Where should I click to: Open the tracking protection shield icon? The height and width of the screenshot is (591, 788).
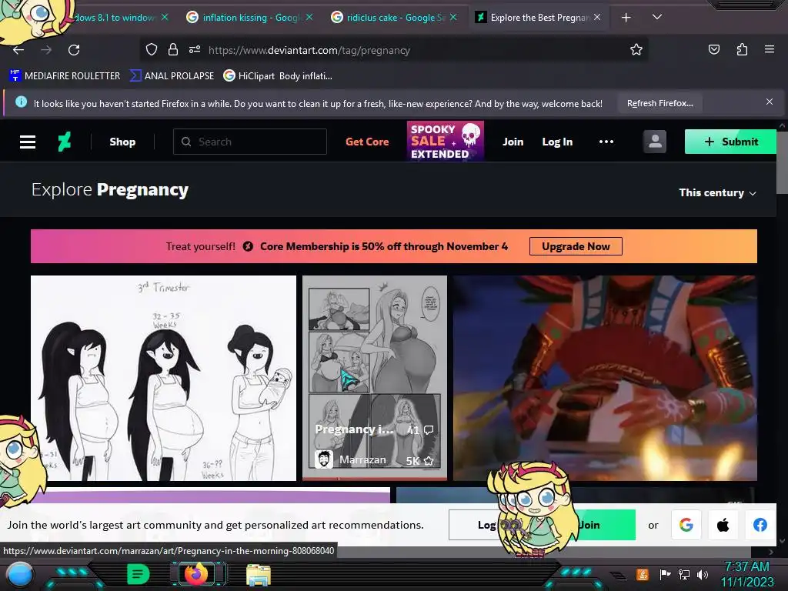[152, 50]
